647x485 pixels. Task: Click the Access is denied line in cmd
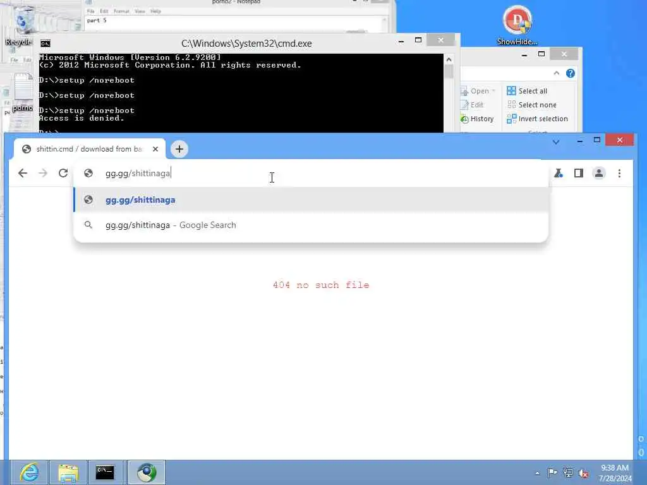click(x=82, y=118)
